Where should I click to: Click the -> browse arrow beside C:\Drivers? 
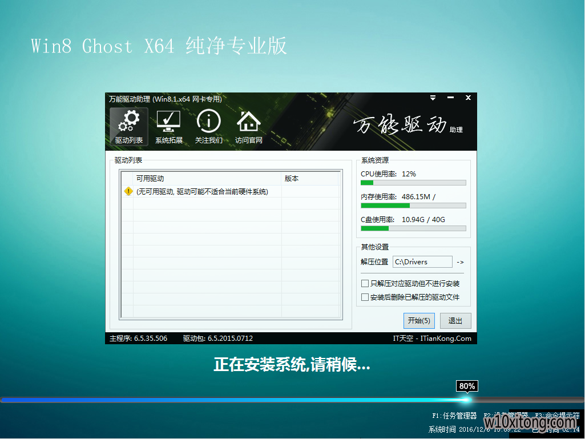click(460, 262)
